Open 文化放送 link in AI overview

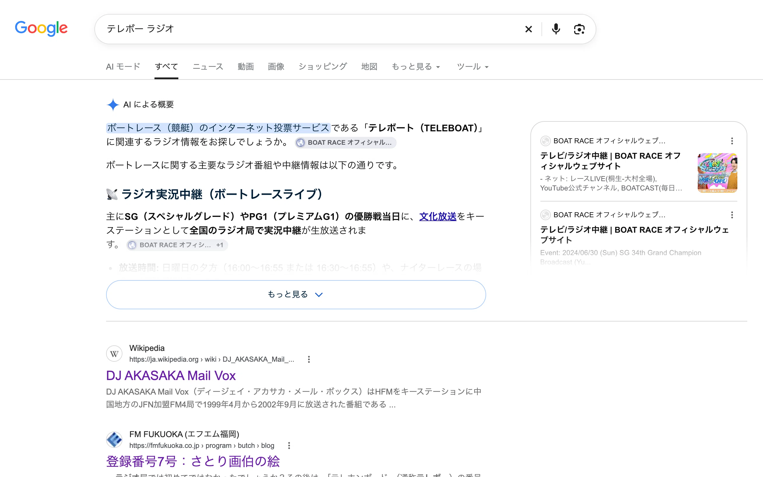[x=437, y=216]
